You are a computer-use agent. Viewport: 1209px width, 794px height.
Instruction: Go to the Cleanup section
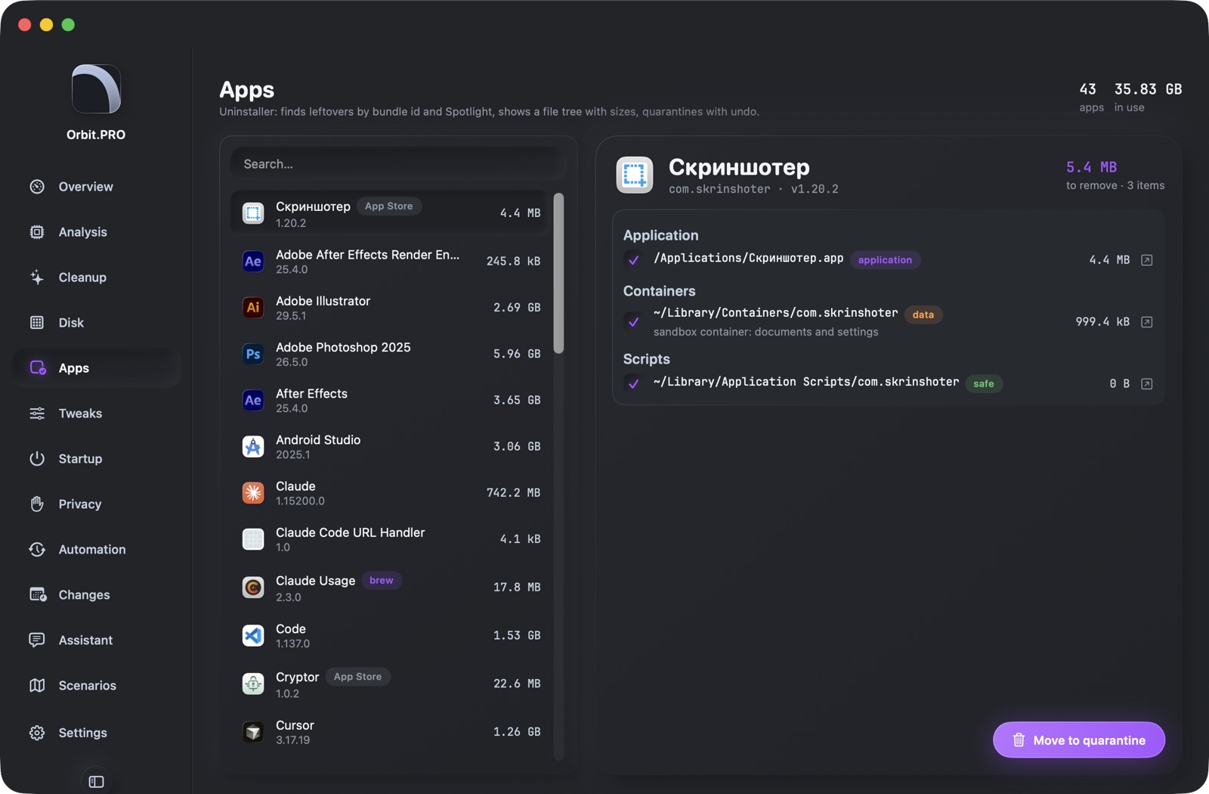click(96, 278)
